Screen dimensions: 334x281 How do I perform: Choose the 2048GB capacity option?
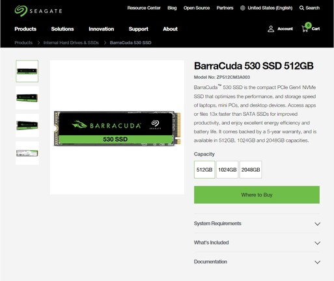[x=251, y=170]
